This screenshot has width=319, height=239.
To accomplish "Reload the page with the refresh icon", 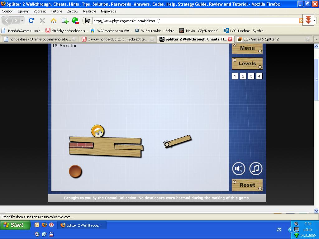I will 31,21.
